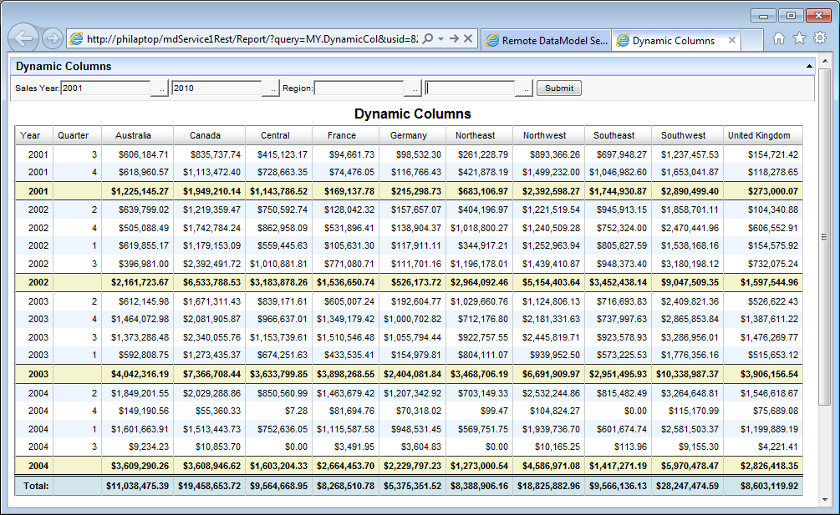The image size is (840, 515).
Task: Open Favorites star icon
Action: pos(799,38)
